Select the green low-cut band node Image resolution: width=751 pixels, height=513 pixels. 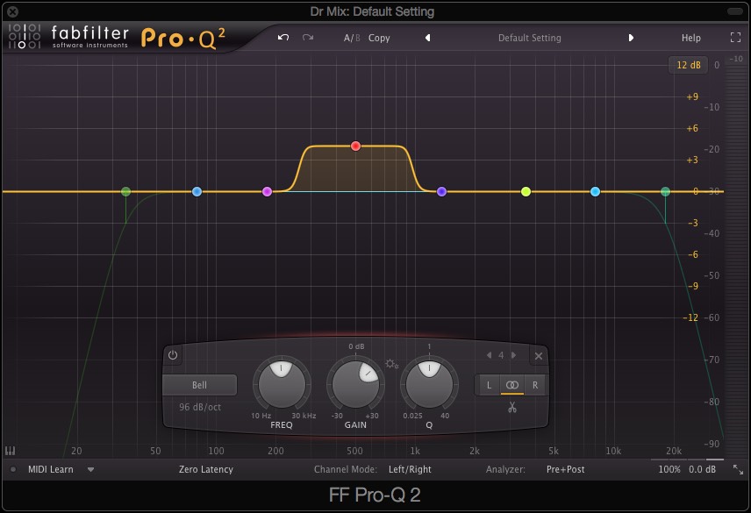(x=126, y=192)
